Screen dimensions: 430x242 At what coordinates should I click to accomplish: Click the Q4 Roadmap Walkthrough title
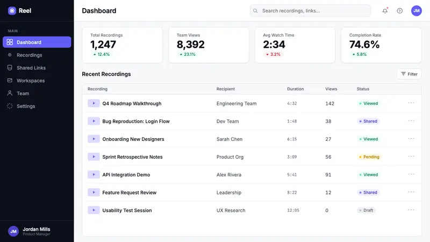(132, 103)
